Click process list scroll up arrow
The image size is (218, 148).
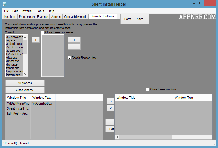[25, 37]
